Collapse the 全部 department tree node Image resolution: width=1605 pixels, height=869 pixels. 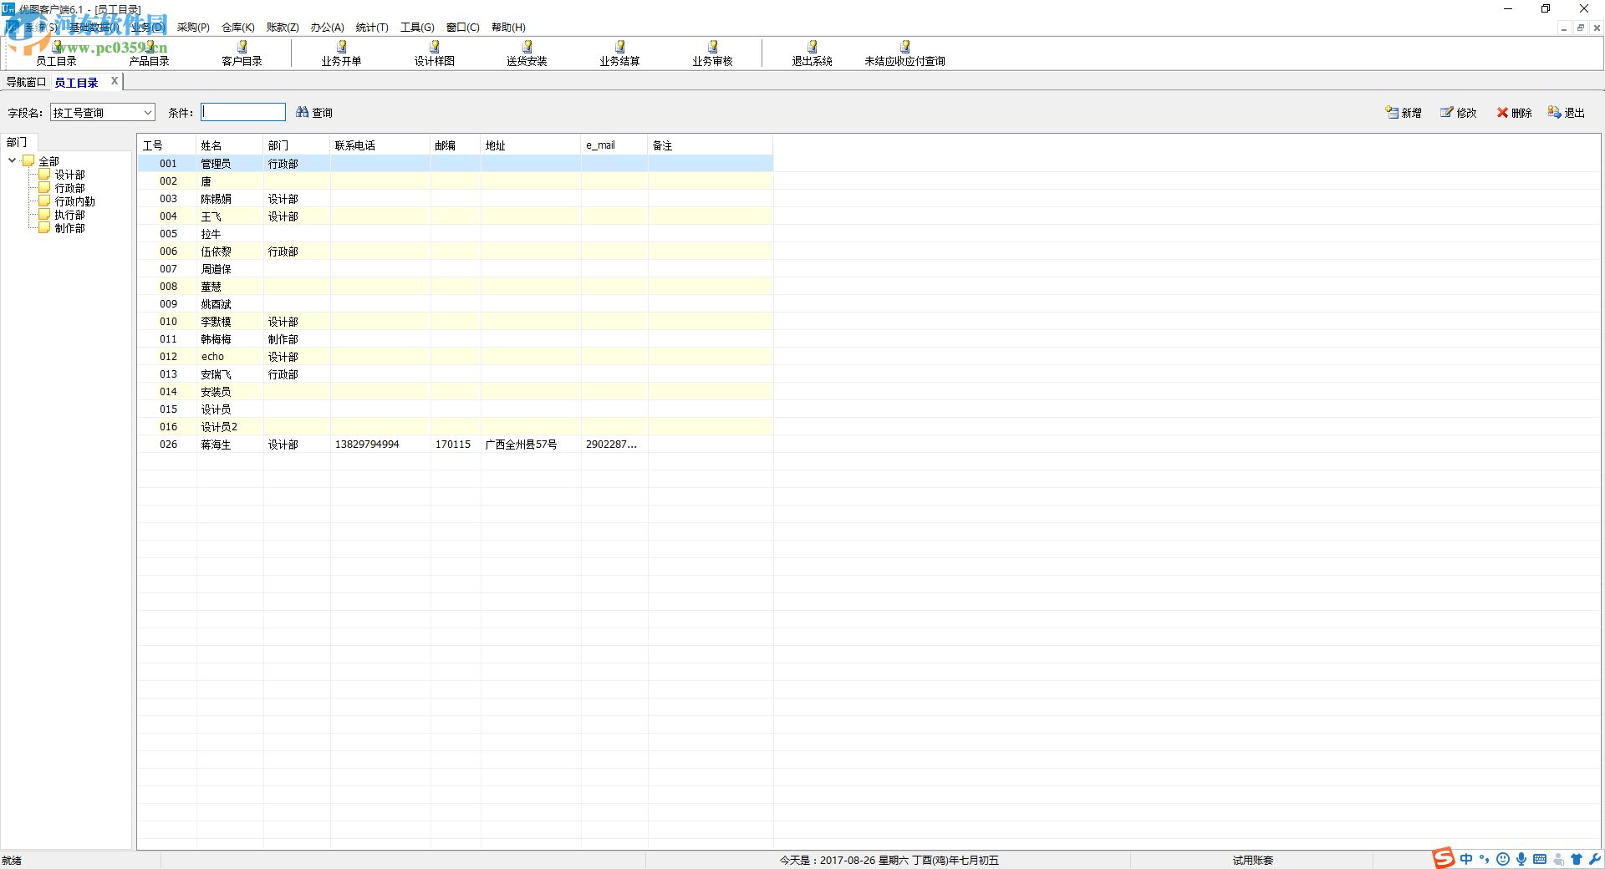pos(13,160)
